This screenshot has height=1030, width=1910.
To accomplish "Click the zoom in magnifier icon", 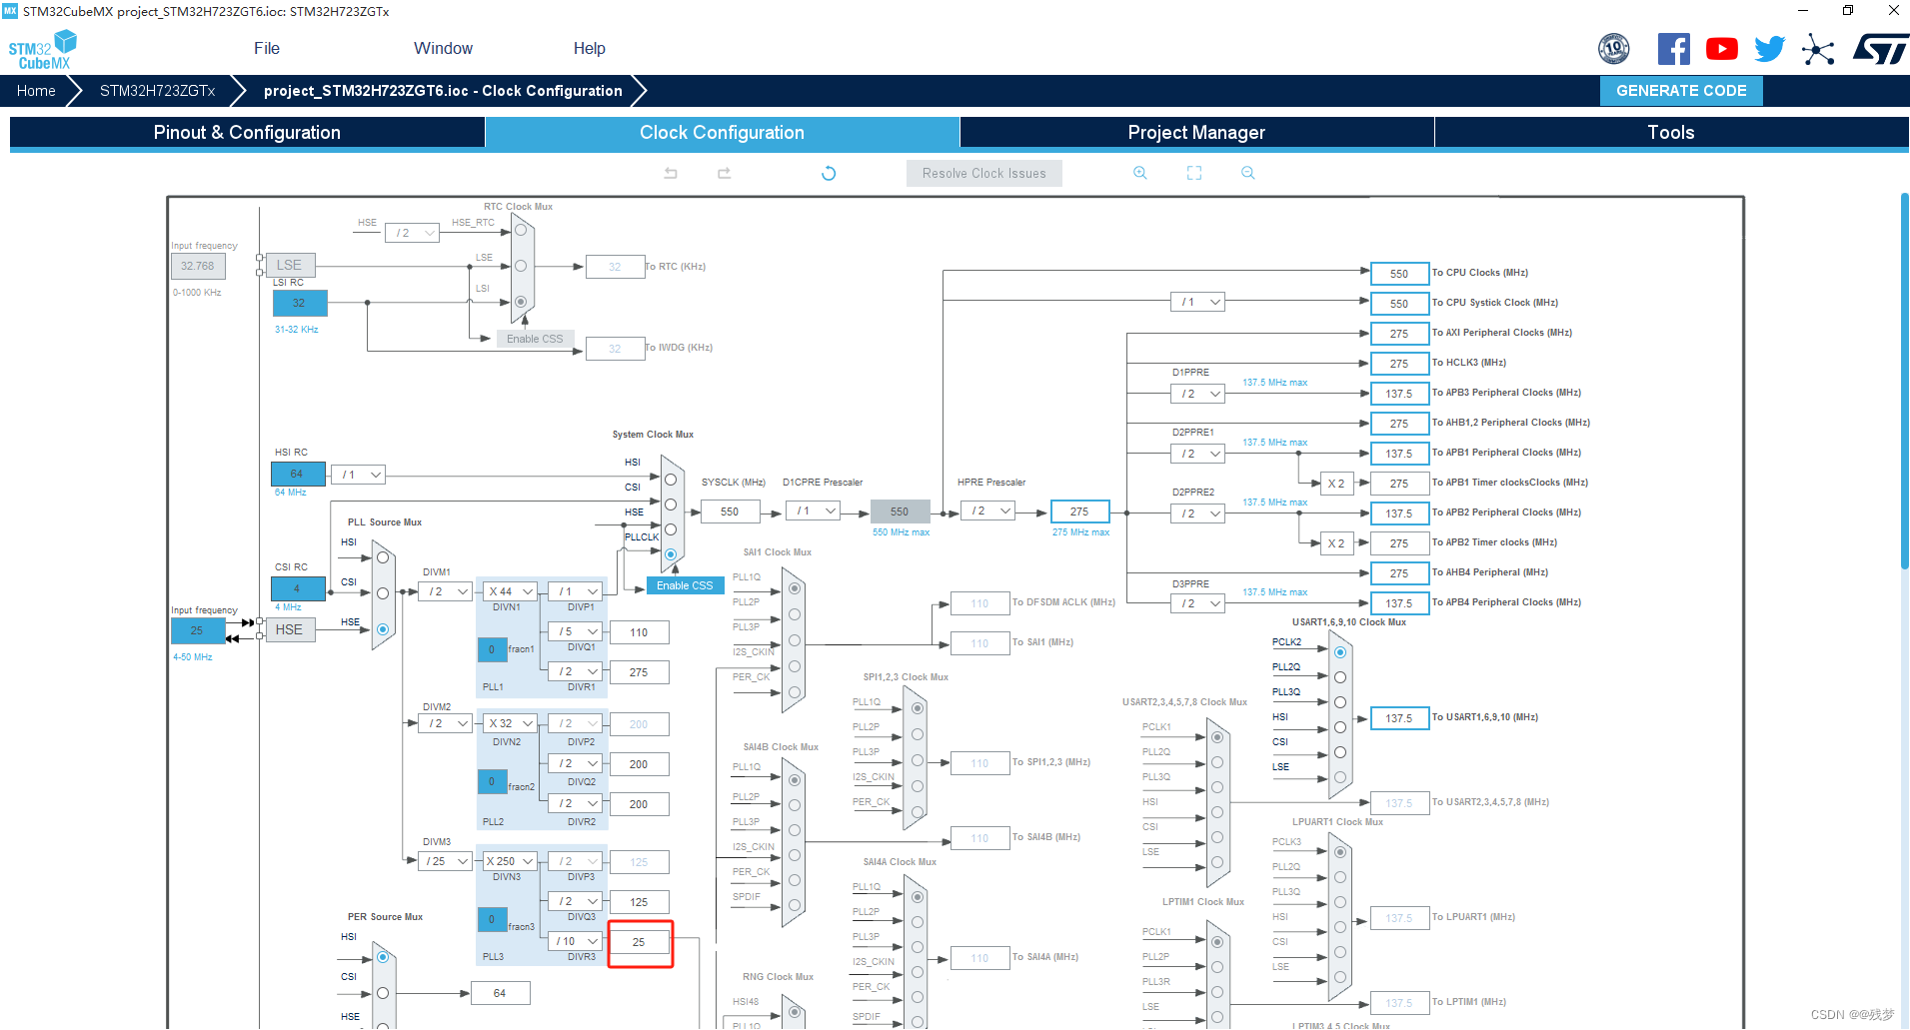I will (x=1140, y=173).
